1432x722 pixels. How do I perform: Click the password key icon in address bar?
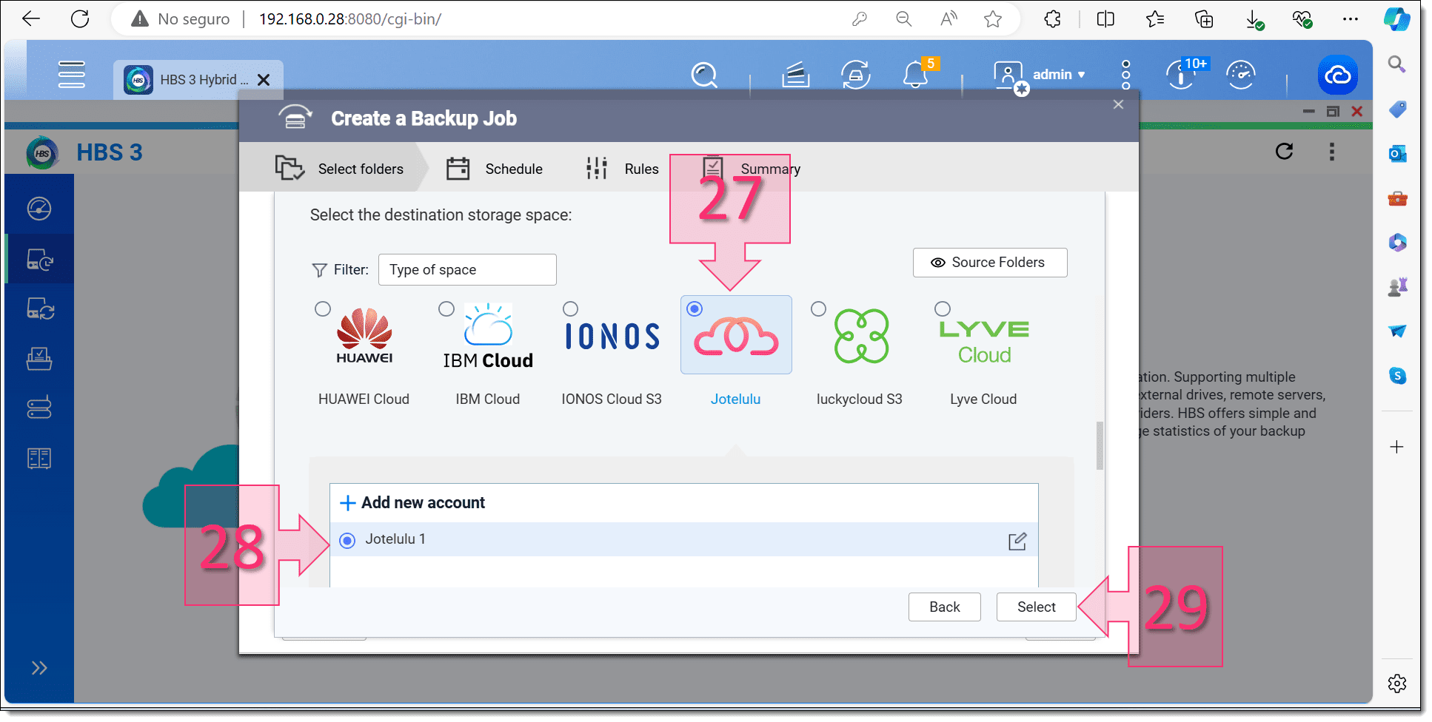860,19
